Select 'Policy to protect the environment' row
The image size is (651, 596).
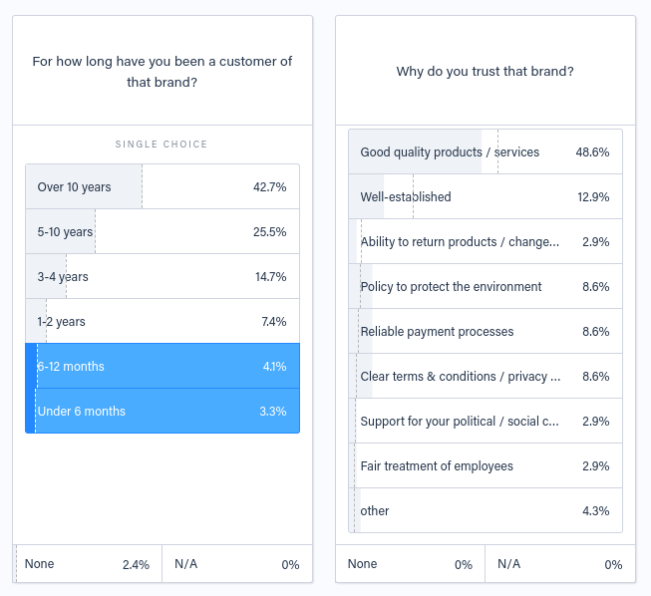[x=486, y=286]
